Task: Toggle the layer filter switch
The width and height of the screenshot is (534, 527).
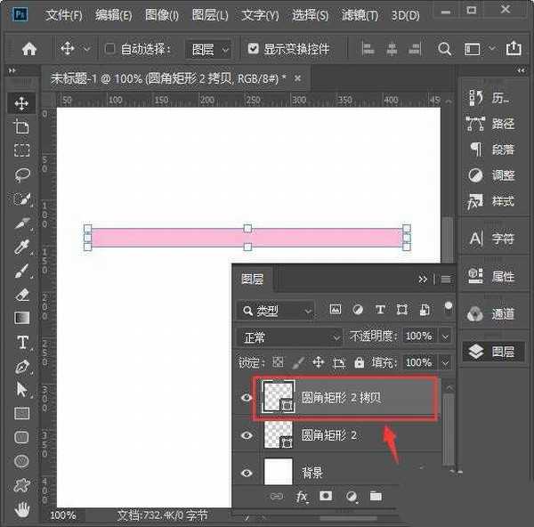Action: coord(449,306)
